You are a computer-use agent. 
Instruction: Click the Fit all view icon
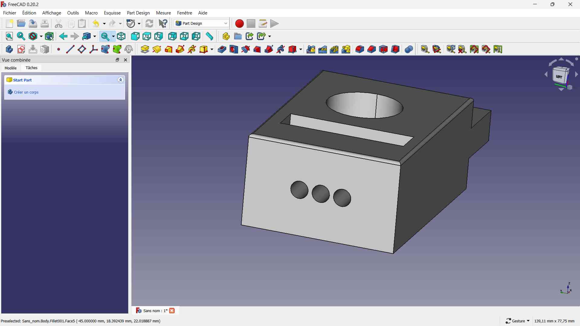[9, 36]
